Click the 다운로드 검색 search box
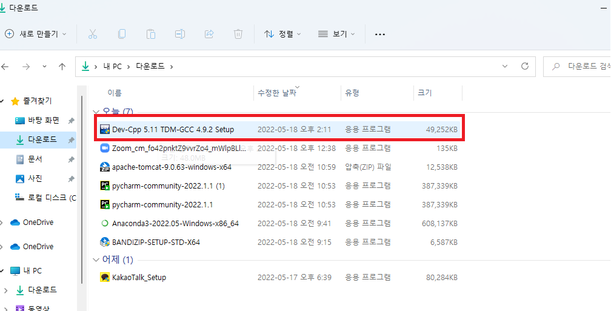The width and height of the screenshot is (611, 311). (578, 67)
